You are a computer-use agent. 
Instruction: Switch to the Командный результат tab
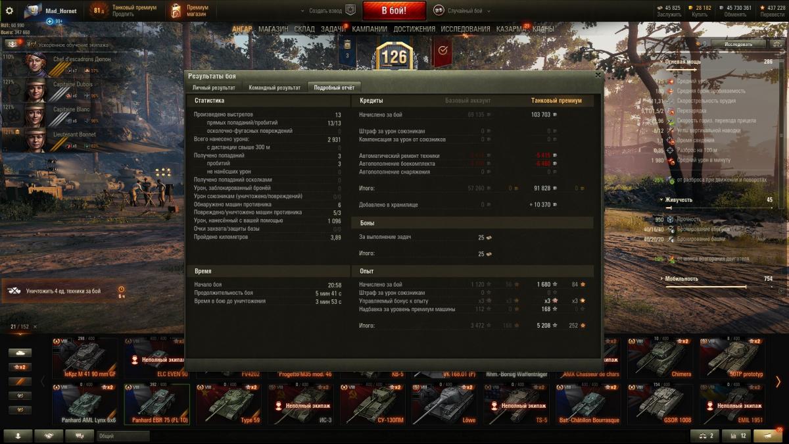point(274,87)
